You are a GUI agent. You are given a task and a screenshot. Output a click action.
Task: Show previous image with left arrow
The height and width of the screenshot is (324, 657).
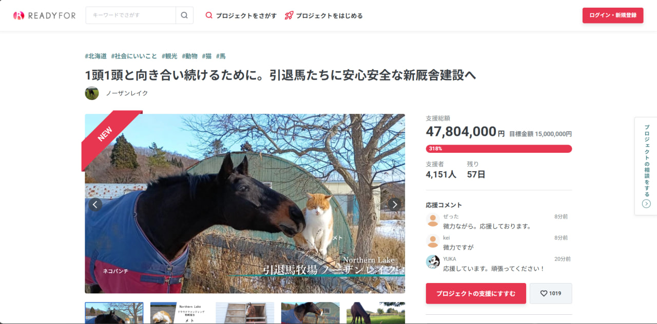coord(95,205)
